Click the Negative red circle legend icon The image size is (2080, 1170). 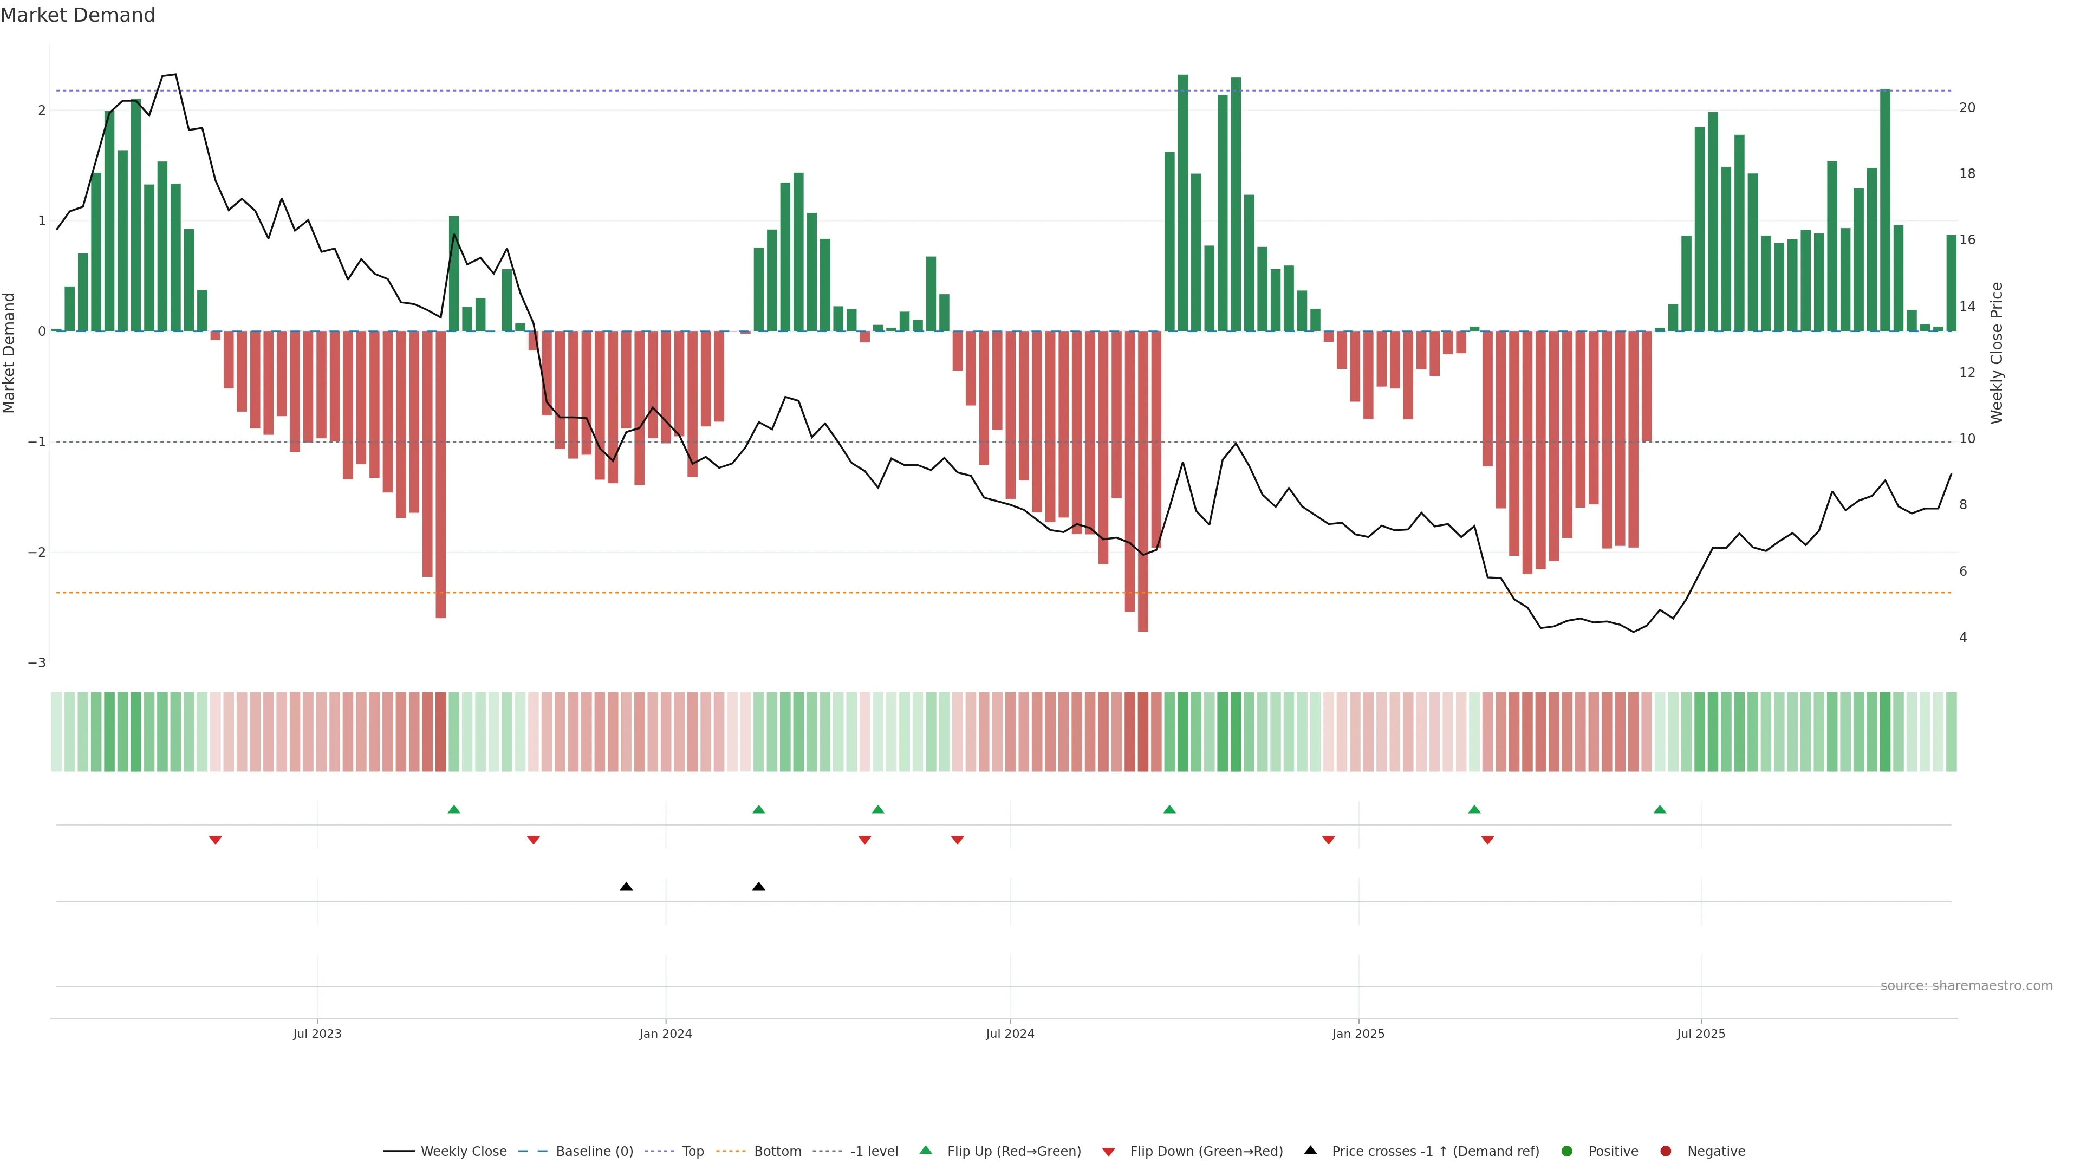click(x=1666, y=1150)
